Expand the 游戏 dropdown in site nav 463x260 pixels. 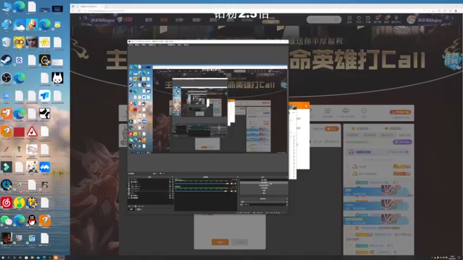click(213, 20)
